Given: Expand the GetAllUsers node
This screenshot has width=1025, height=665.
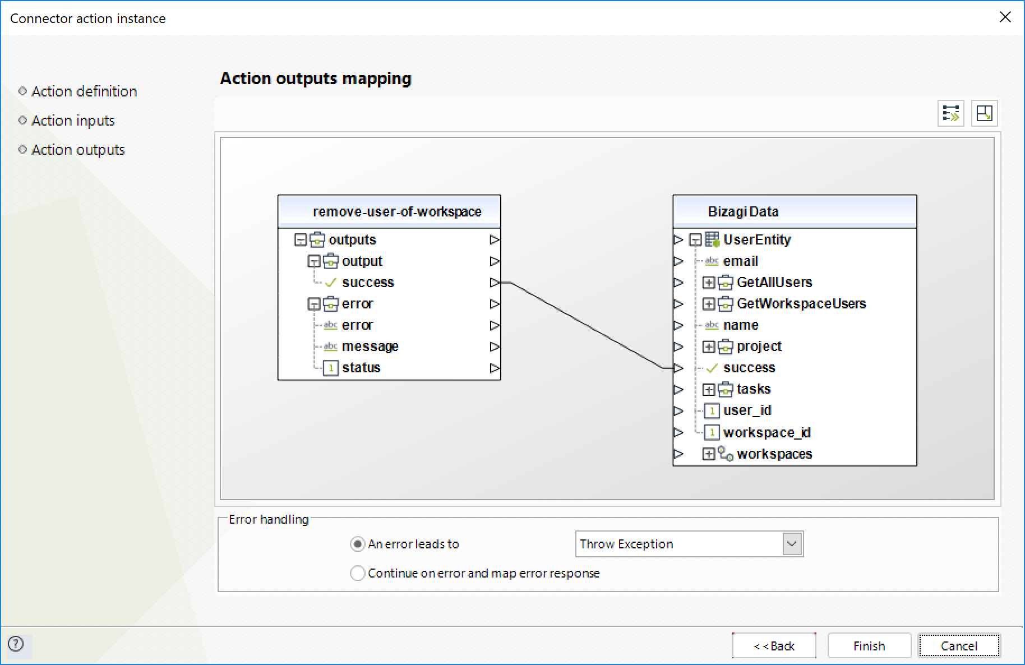Looking at the screenshot, I should point(709,283).
